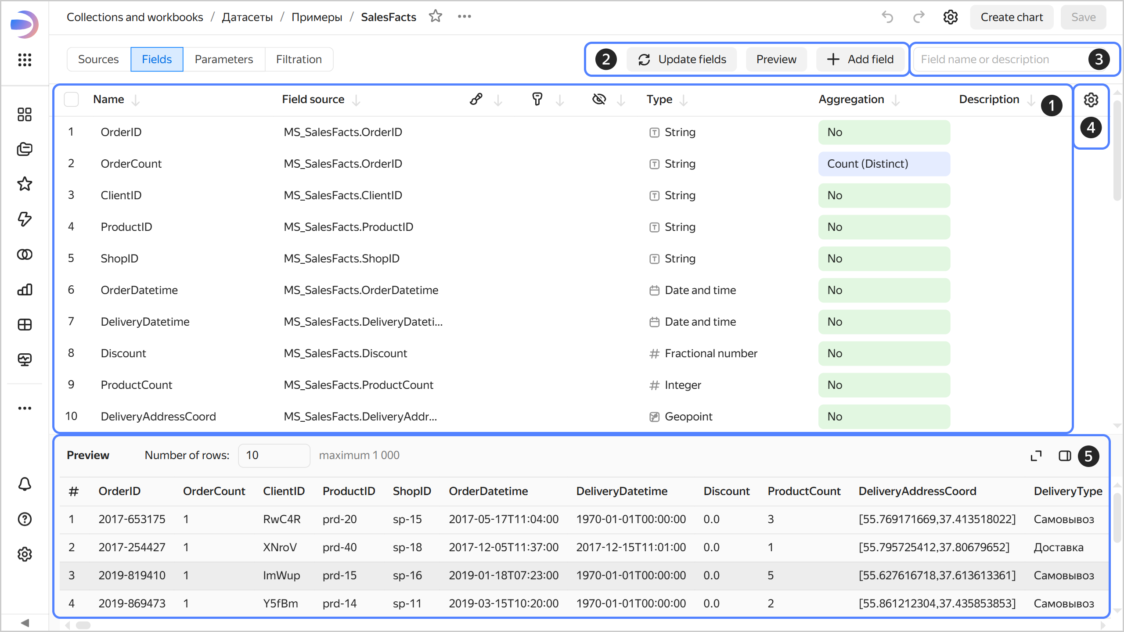Open help using the question mark icon
Screen dimensions: 1124x632
pos(25,519)
